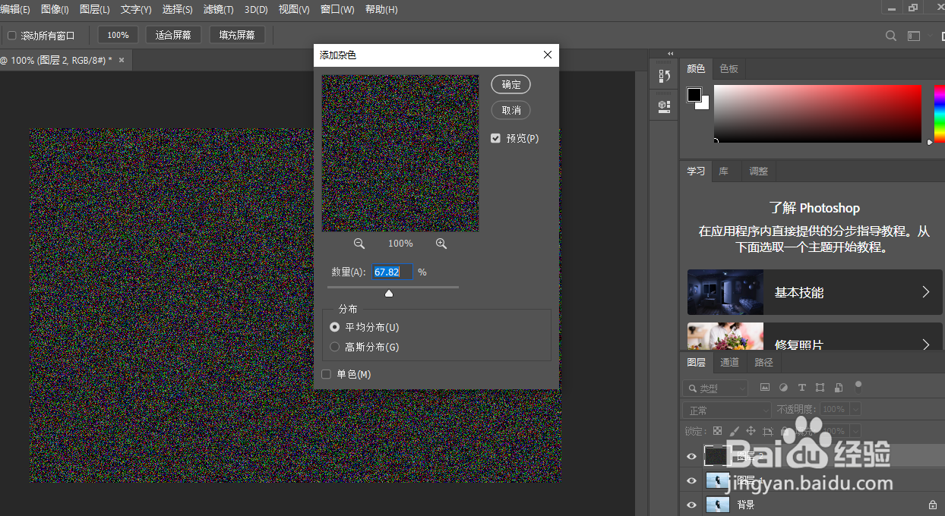Select the 图层 1 layer thumbnail

coord(716,480)
